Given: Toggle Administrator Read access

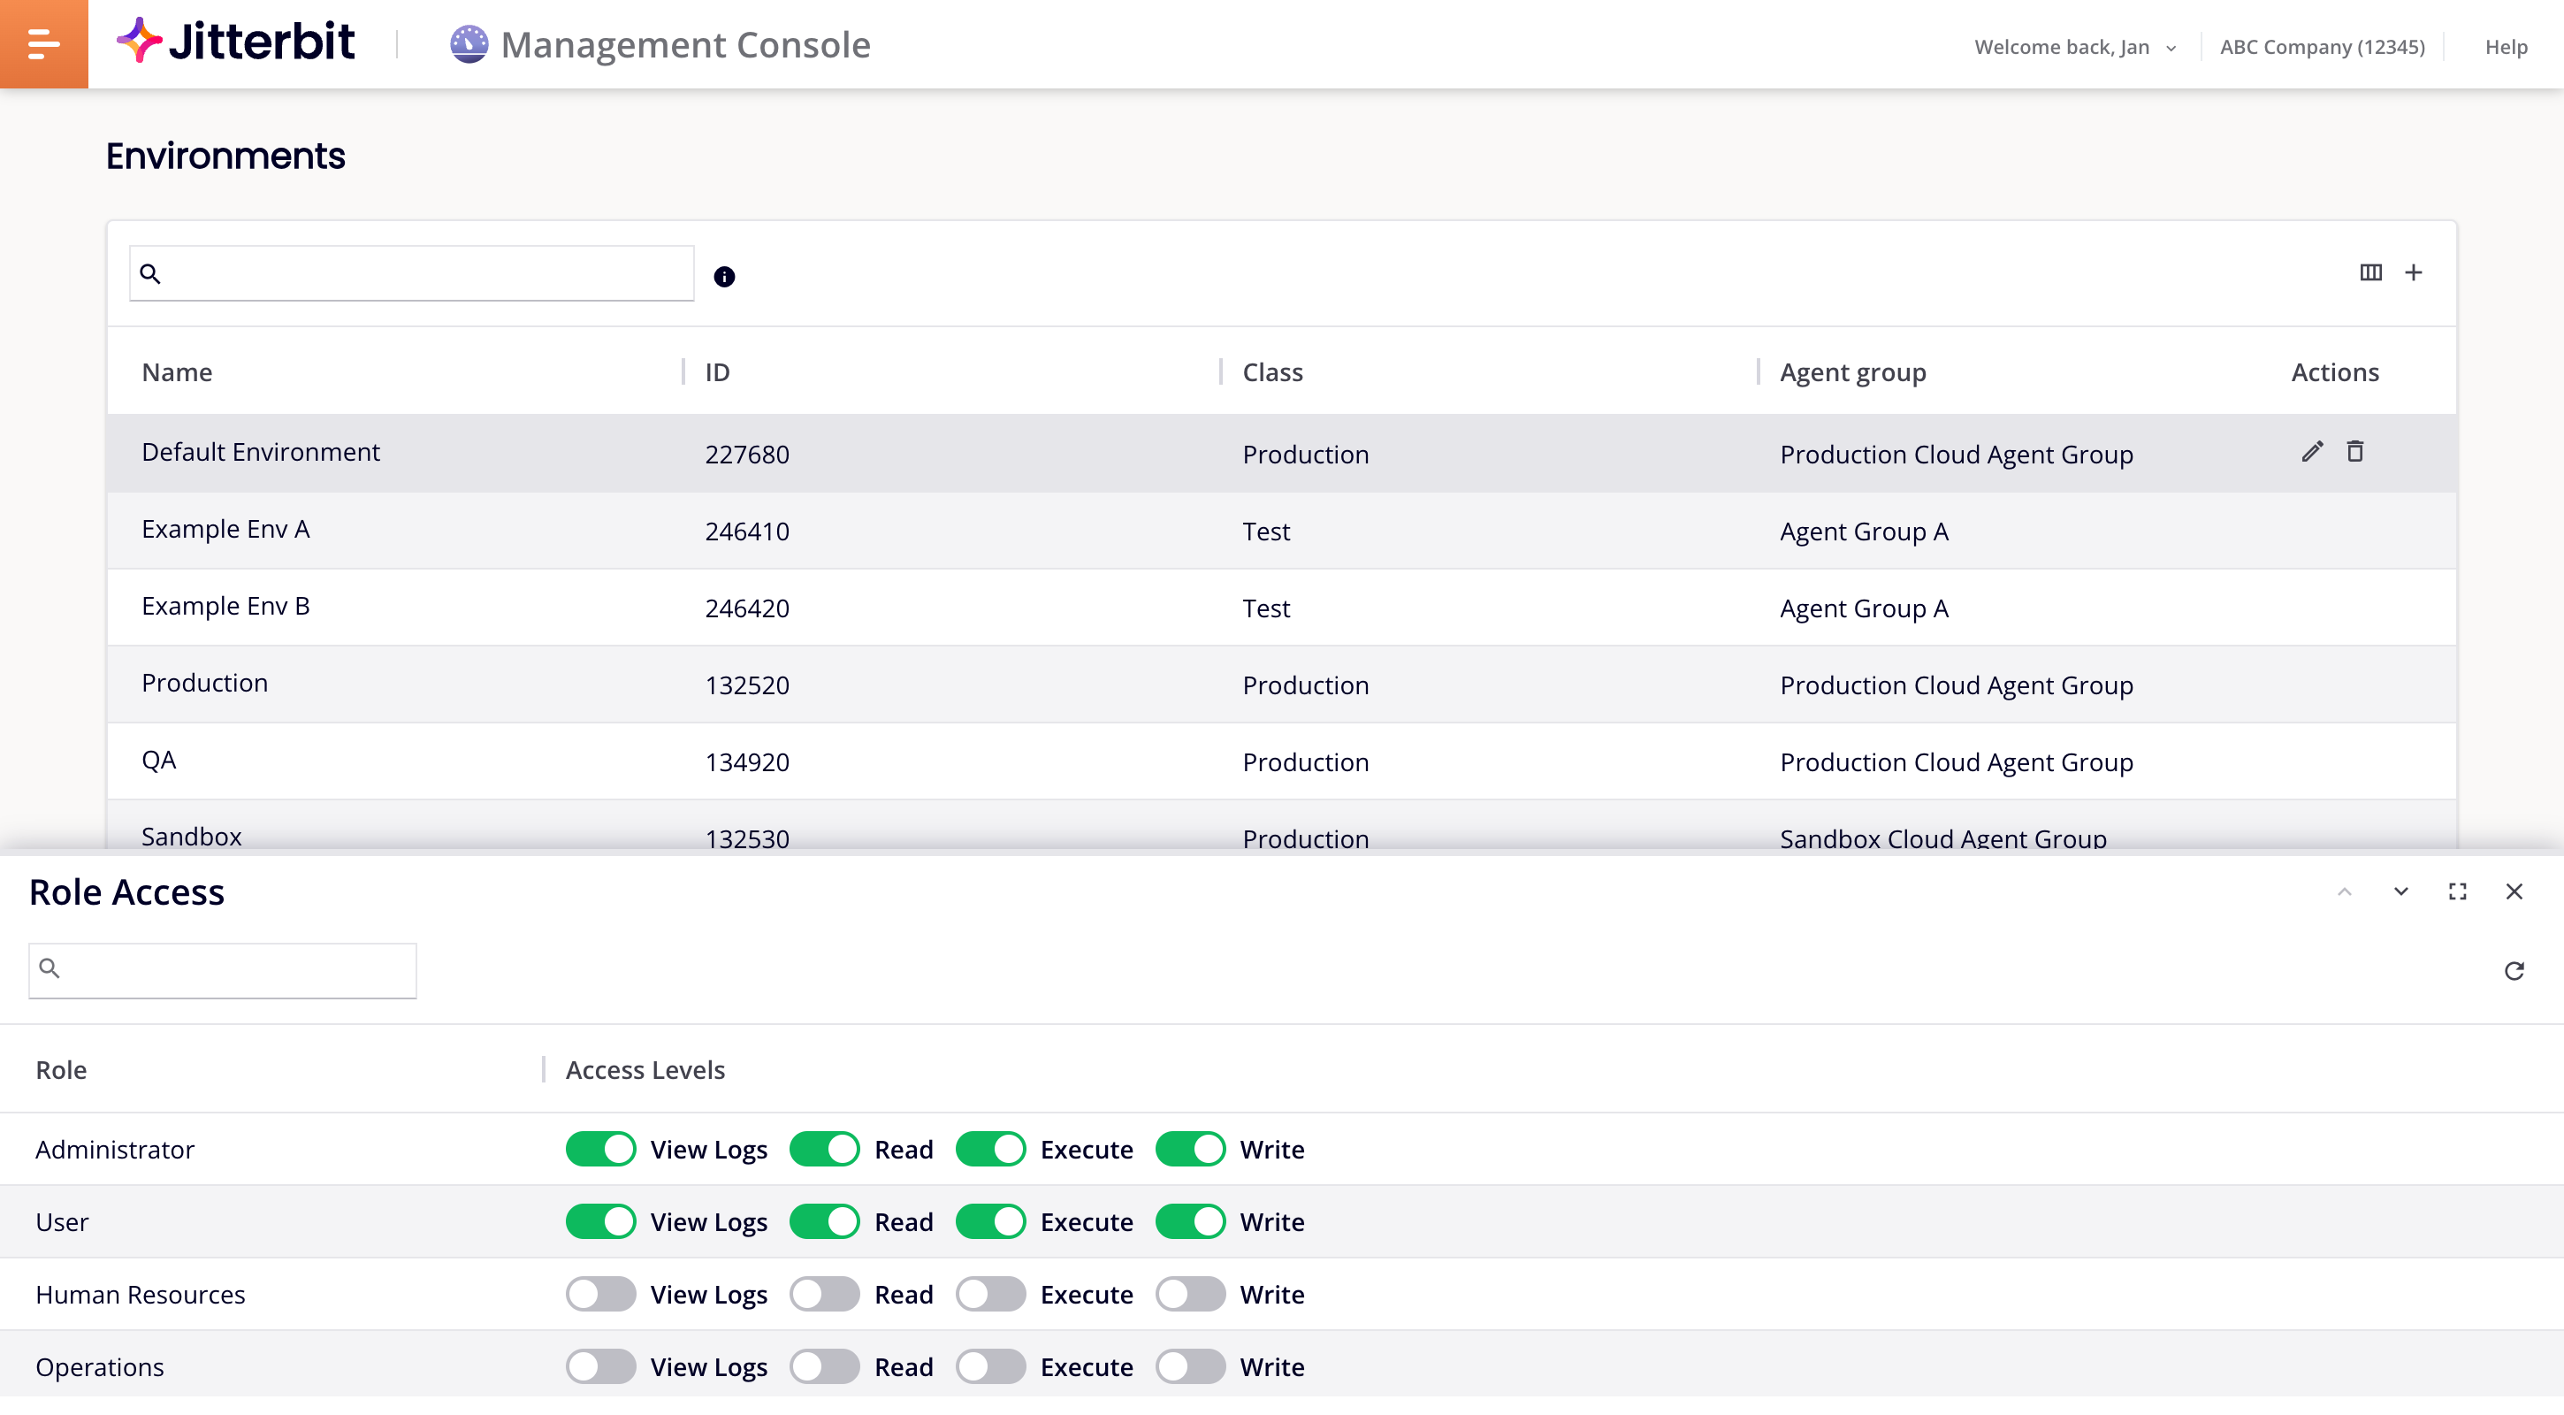Looking at the screenshot, I should [825, 1149].
